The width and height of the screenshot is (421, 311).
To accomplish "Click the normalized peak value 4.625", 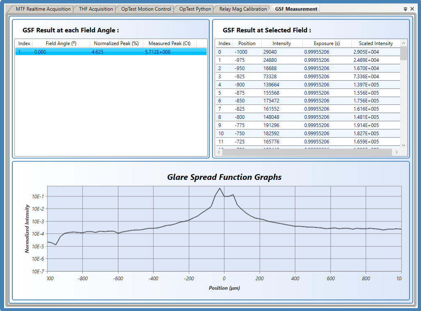I will click(97, 52).
